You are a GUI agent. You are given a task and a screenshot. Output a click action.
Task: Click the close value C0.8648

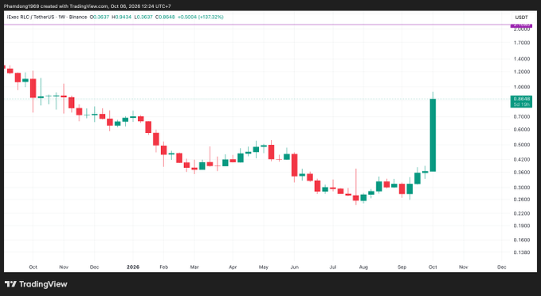click(165, 17)
